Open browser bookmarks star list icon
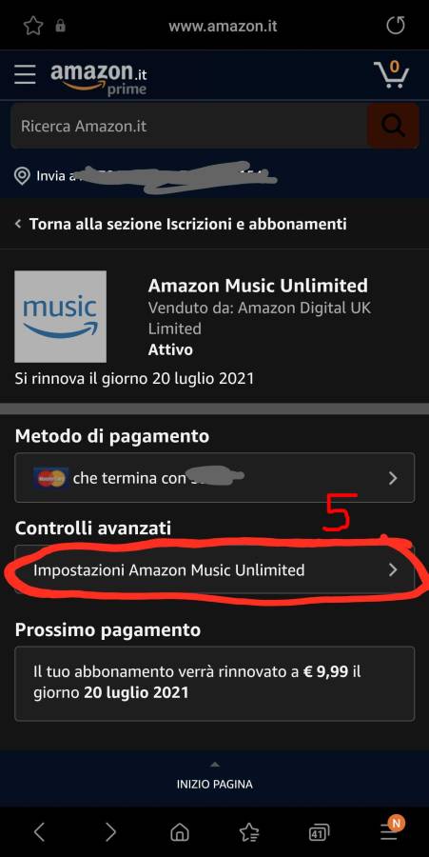This screenshot has height=857, width=429. (249, 832)
